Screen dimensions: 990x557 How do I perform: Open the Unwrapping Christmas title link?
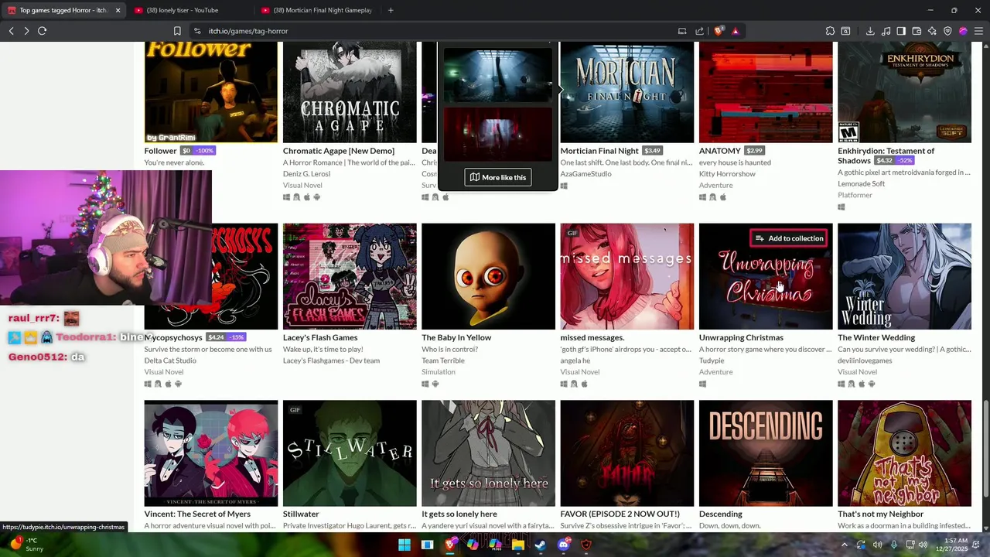tap(740, 337)
